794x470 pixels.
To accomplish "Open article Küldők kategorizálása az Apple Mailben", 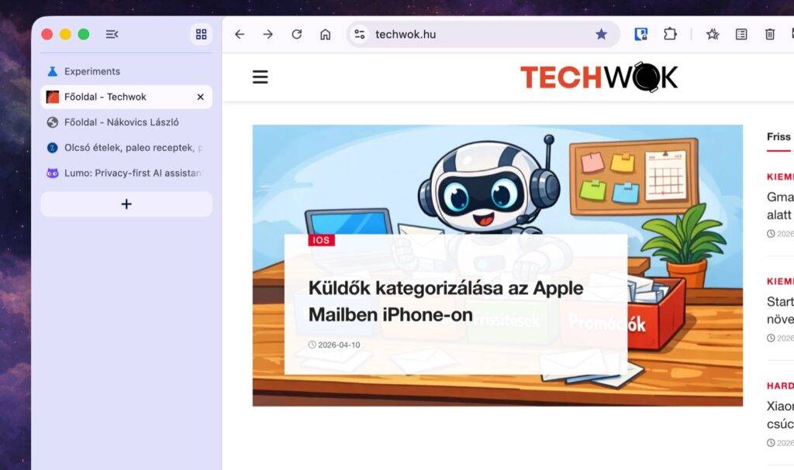I will (446, 301).
